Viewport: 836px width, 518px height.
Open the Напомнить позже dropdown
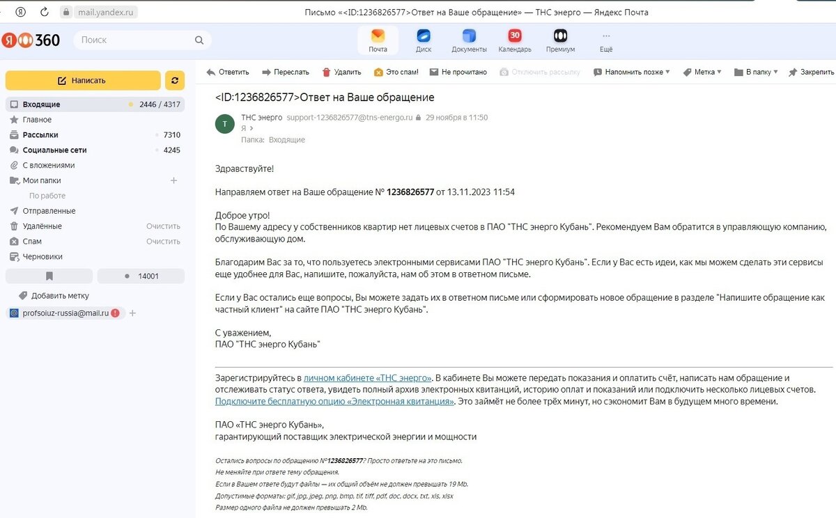point(632,72)
